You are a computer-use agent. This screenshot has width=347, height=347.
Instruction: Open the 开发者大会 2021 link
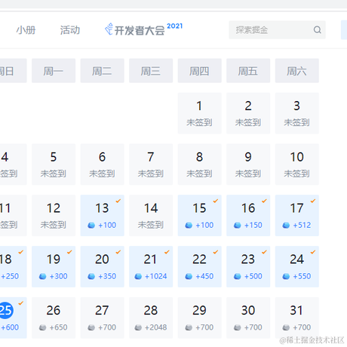click(144, 29)
